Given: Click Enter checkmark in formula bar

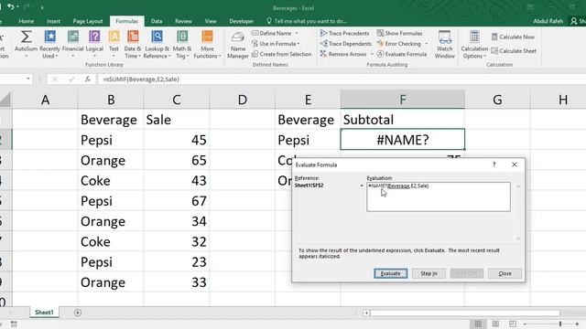Looking at the screenshot, I should pyautogui.click(x=71, y=80).
